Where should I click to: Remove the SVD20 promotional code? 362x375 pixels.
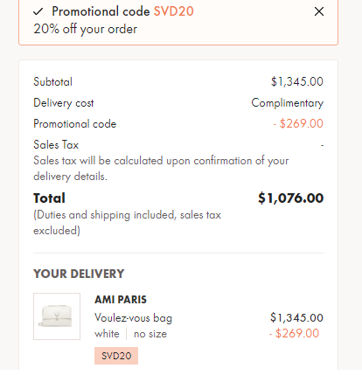tap(319, 11)
